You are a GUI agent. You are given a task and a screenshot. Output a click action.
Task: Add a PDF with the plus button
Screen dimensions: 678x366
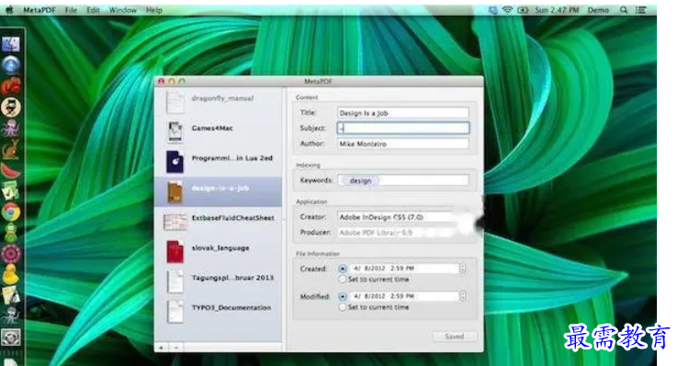[x=162, y=348]
